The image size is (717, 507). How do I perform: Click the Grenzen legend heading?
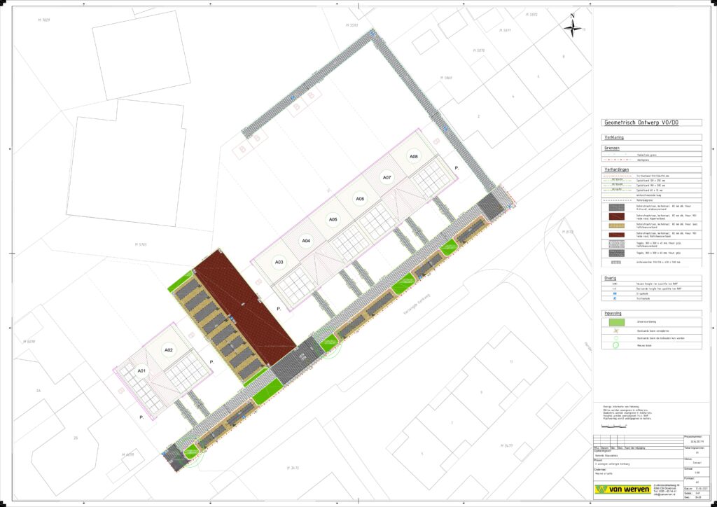612,148
